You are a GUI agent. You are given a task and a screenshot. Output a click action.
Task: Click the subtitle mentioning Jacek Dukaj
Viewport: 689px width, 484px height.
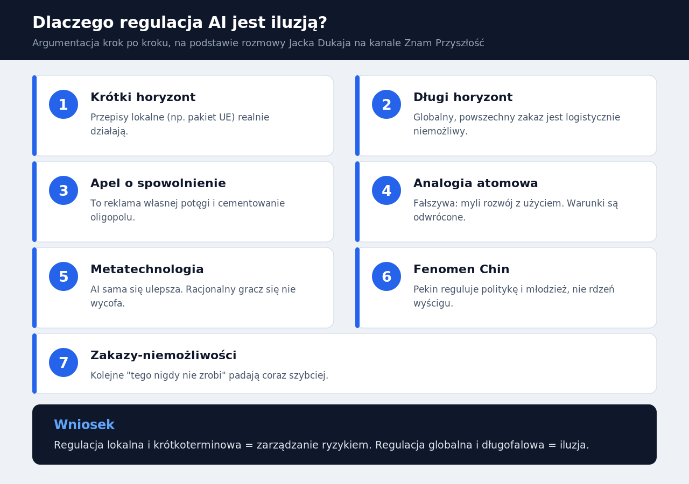coord(258,43)
